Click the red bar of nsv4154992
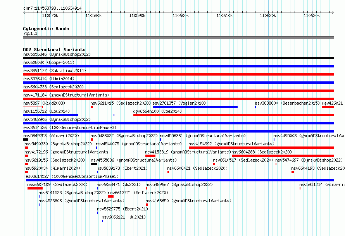This screenshot has width=345, height=236. coord(261,148)
